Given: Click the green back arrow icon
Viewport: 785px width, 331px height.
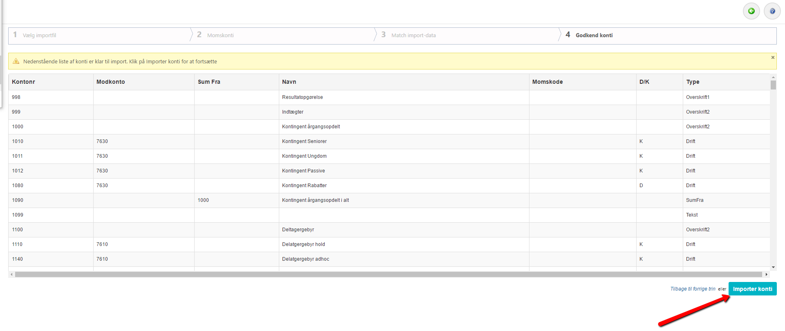Looking at the screenshot, I should (x=751, y=11).
